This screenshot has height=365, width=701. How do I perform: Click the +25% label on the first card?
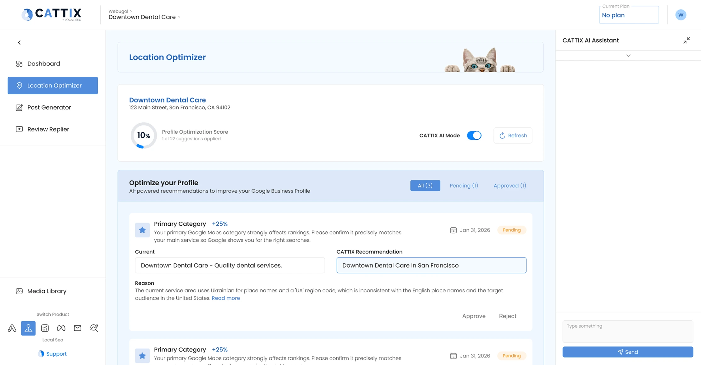pos(219,224)
